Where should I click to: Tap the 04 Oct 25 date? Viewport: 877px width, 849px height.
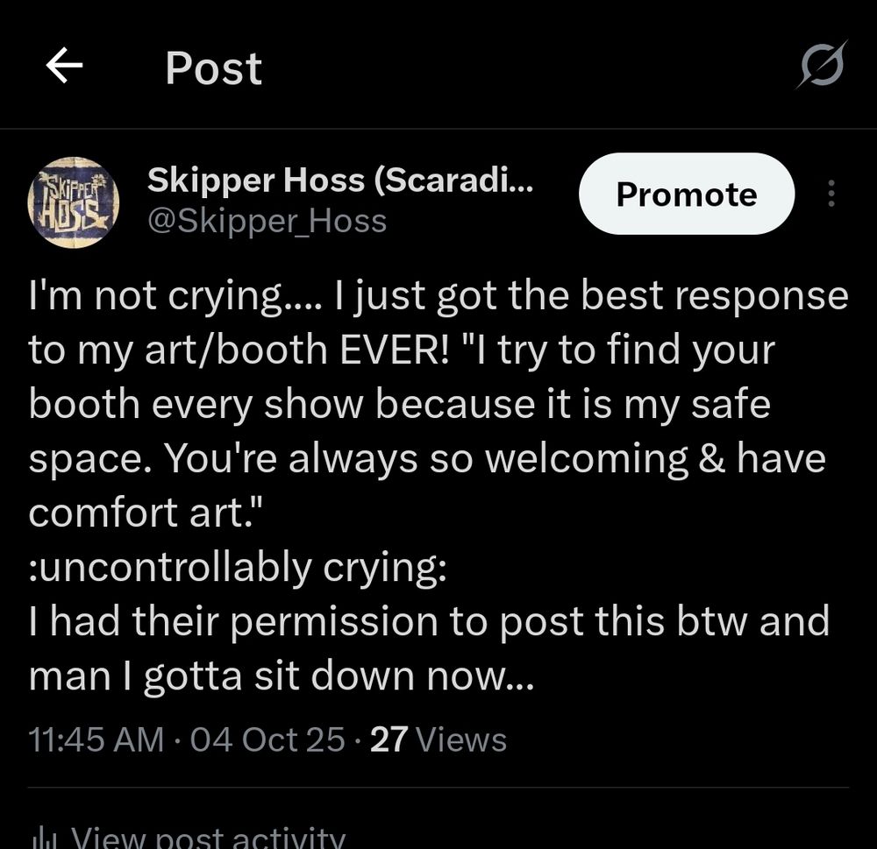pyautogui.click(x=267, y=739)
